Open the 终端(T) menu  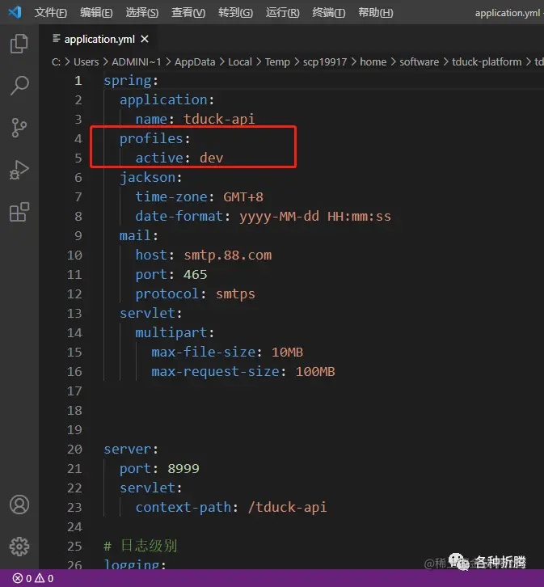pos(329,13)
